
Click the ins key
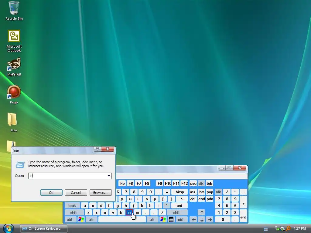click(x=193, y=192)
